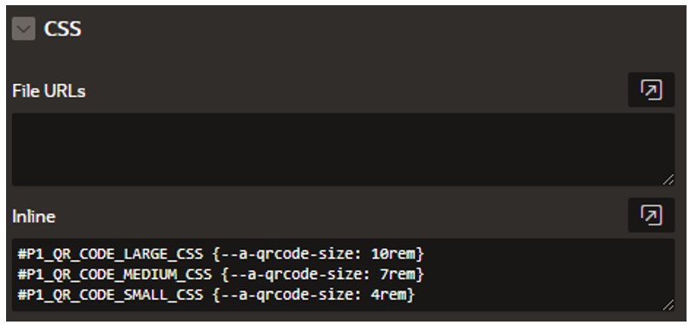Screen dimensions: 690x325
Task: Place cursor on #P1_QR_CODE_MEDIUM_CSS selector
Action: tap(115, 275)
